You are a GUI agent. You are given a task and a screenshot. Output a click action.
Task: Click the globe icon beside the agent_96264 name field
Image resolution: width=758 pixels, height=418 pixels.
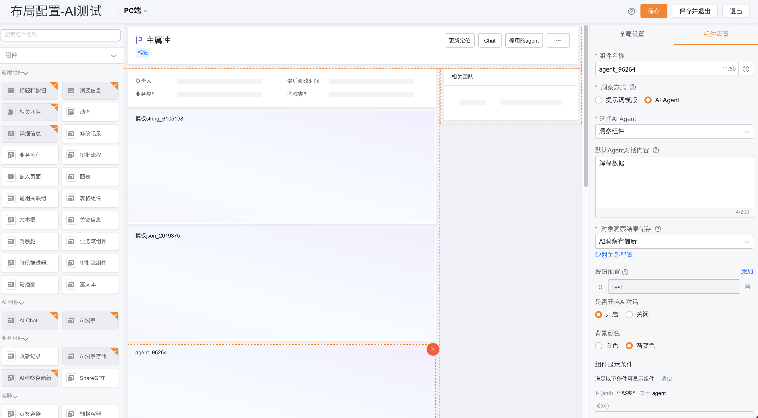(746, 69)
